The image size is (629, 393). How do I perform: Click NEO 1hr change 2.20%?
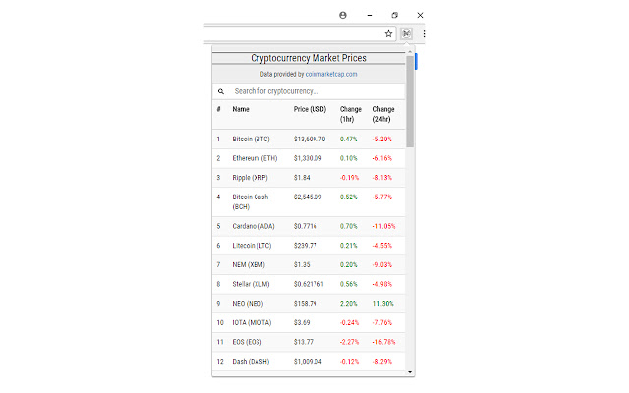click(x=348, y=304)
